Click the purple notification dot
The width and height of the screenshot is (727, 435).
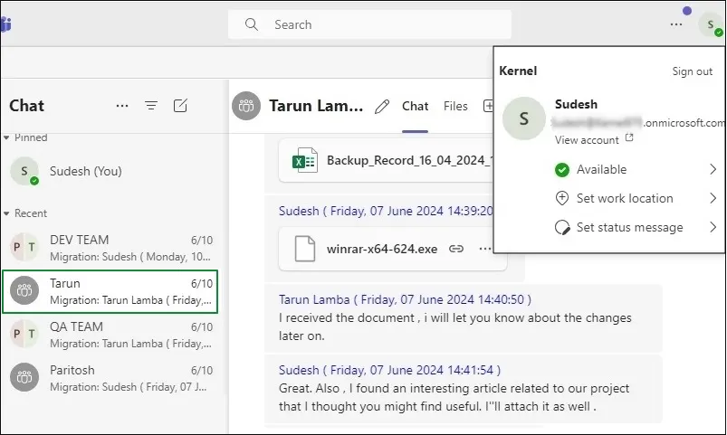point(687,11)
